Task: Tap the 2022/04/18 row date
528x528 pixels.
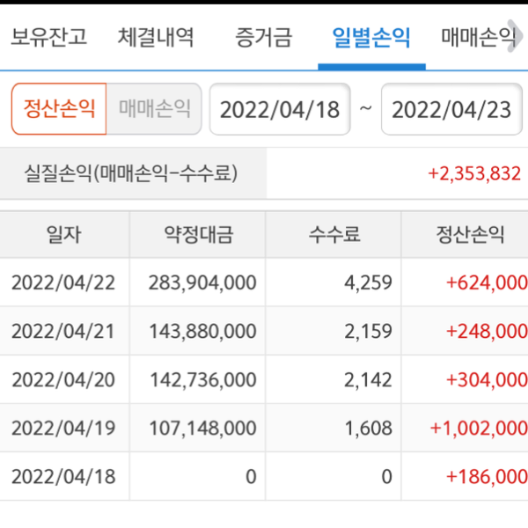Action: (63, 476)
